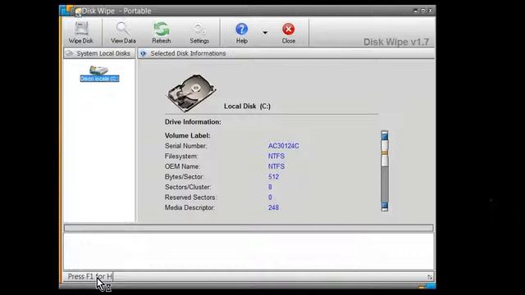The image size is (525, 295).
Task: Click the info icon beside Selected Disk Informations
Action: pyautogui.click(x=144, y=53)
